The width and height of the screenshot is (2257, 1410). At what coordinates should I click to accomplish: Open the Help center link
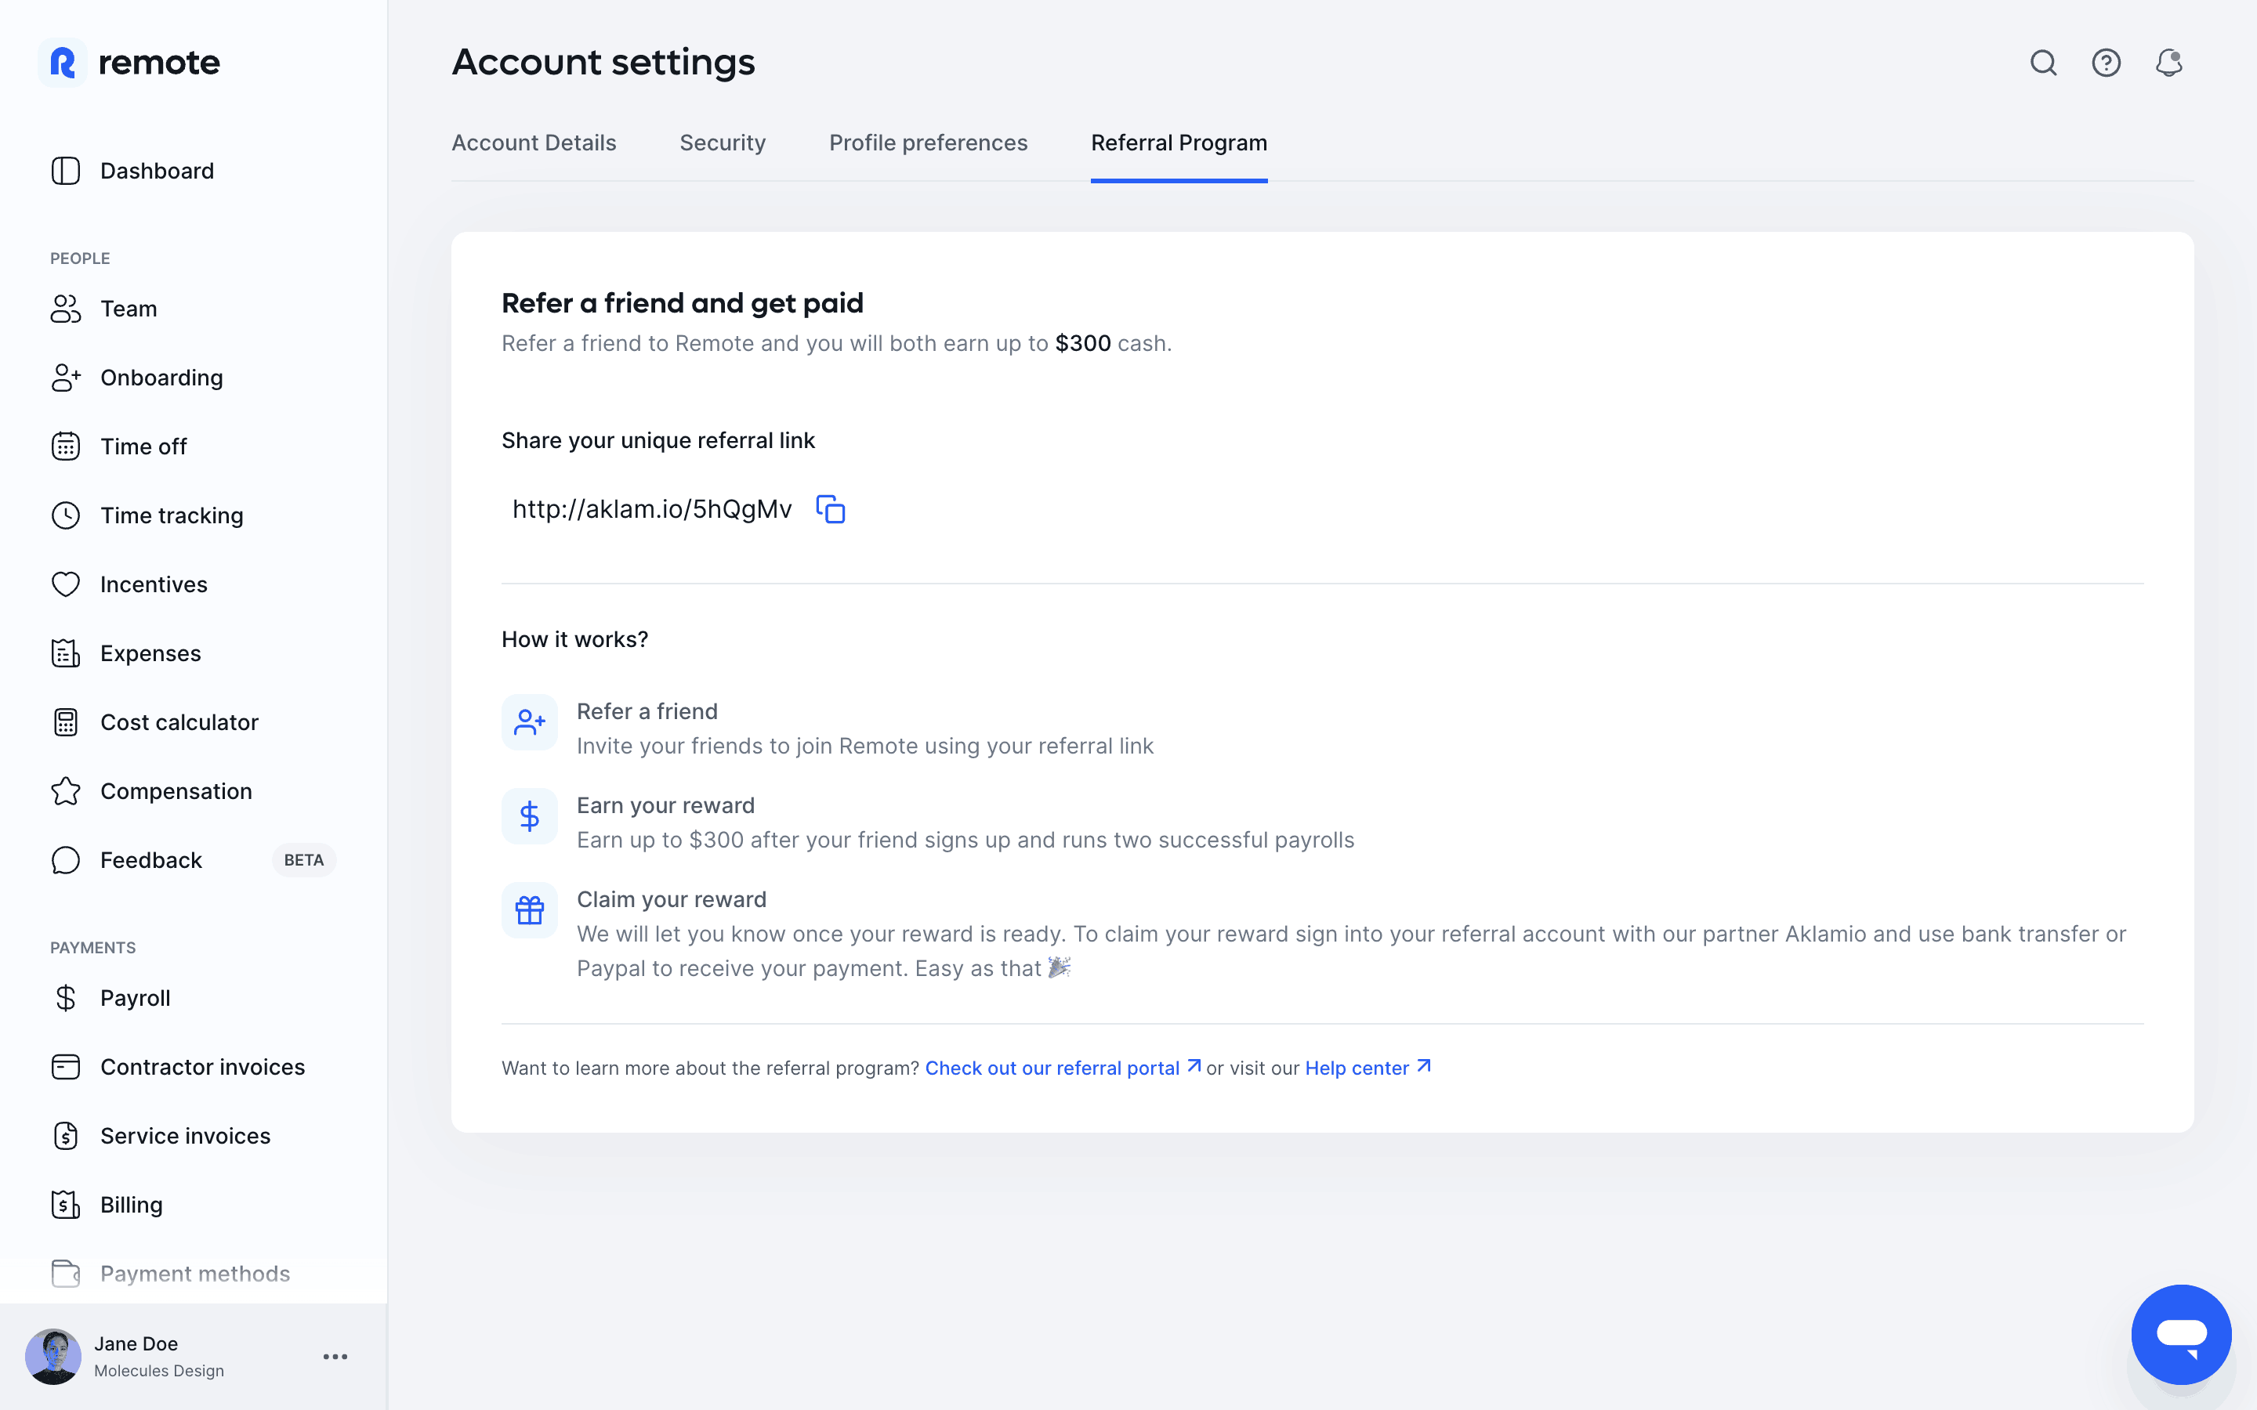point(1357,1068)
